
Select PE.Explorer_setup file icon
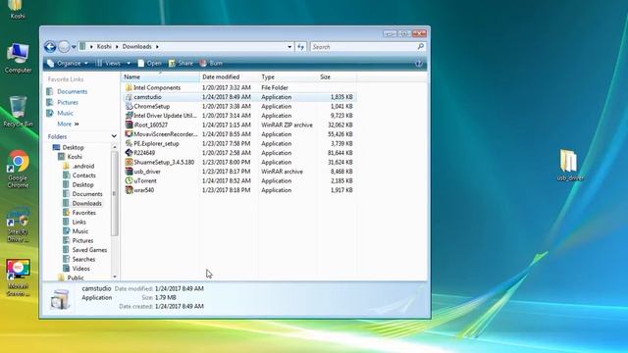click(x=129, y=143)
